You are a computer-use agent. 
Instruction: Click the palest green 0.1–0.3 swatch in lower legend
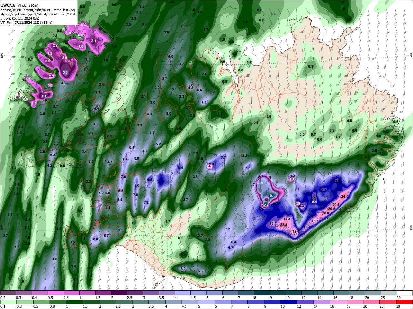(8, 302)
